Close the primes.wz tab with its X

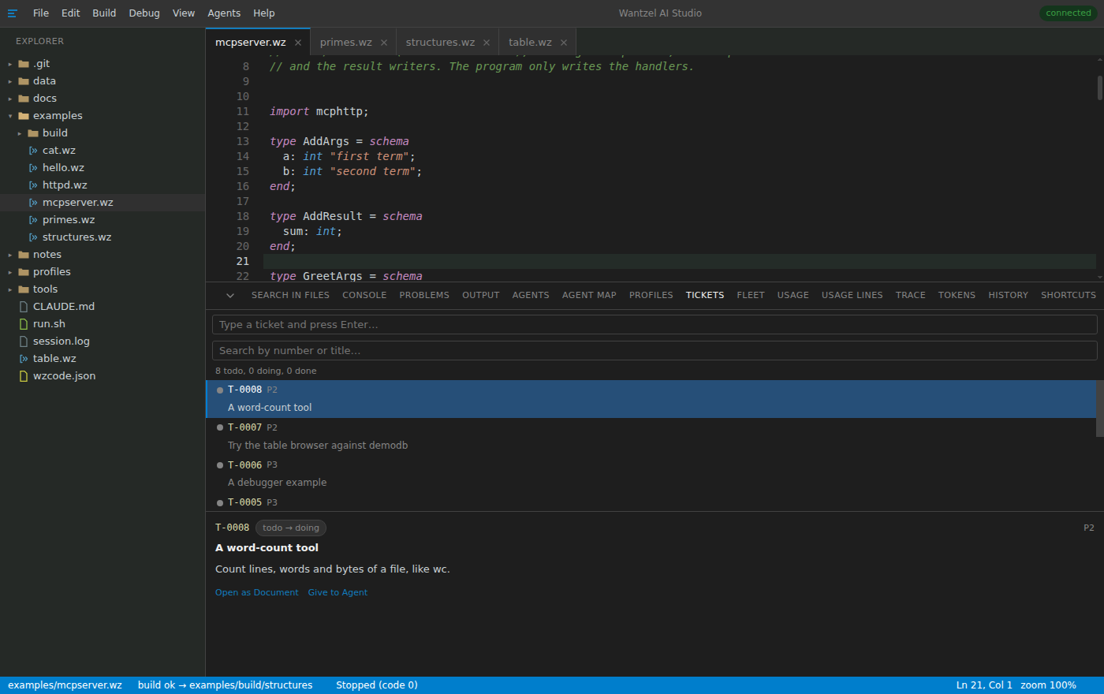point(384,43)
